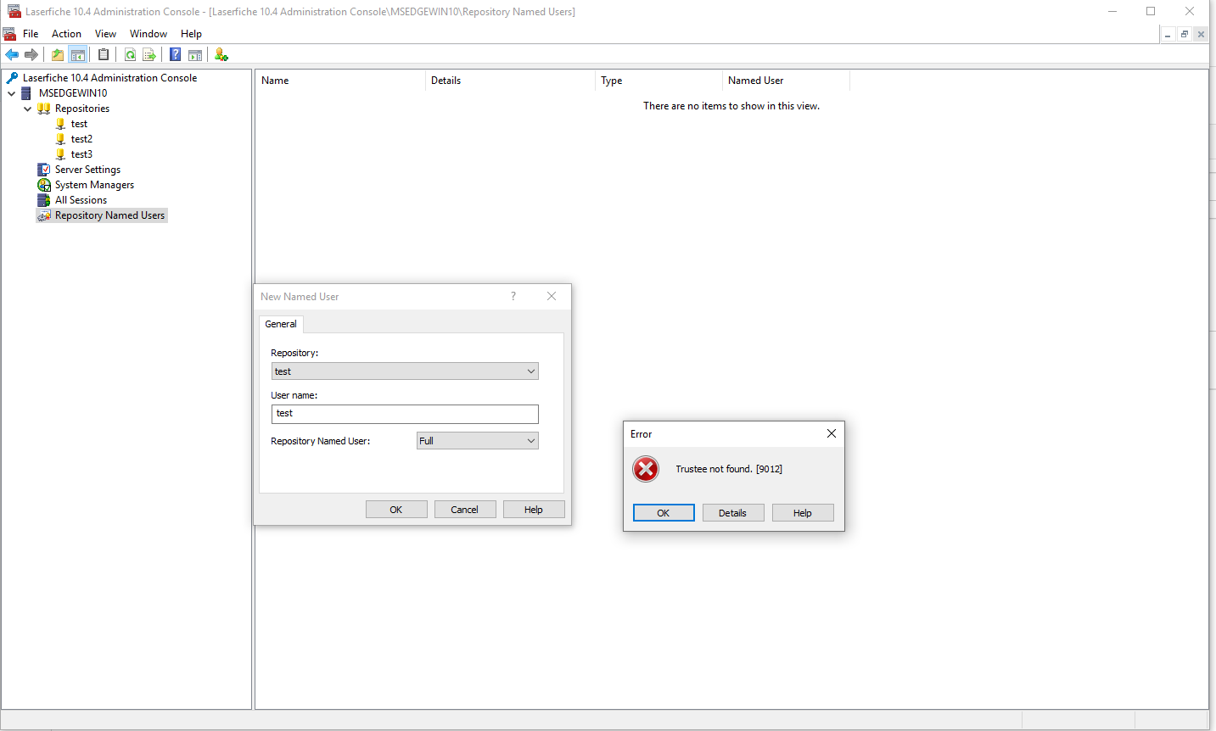This screenshot has height=731, width=1216.
Task: Minimize the Administration Console main window
Action: pos(1112,11)
